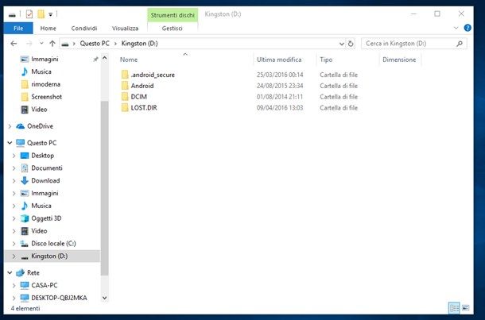This screenshot has height=320, width=485.
Task: Switch to the Condividi ribbon tab
Action: (x=83, y=28)
